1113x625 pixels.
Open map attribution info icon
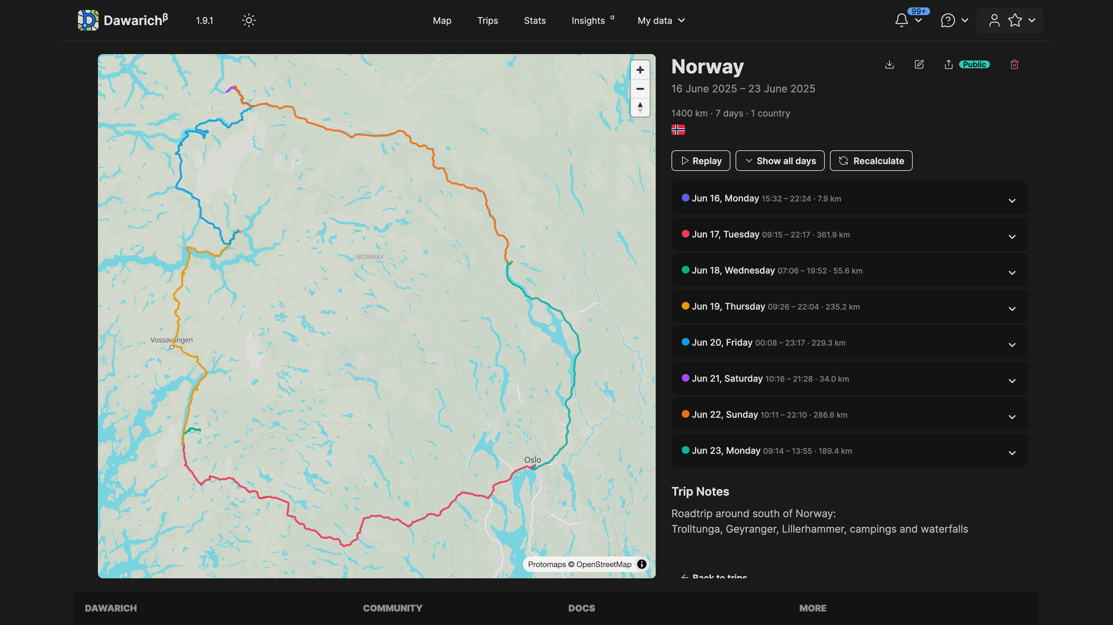click(x=642, y=564)
